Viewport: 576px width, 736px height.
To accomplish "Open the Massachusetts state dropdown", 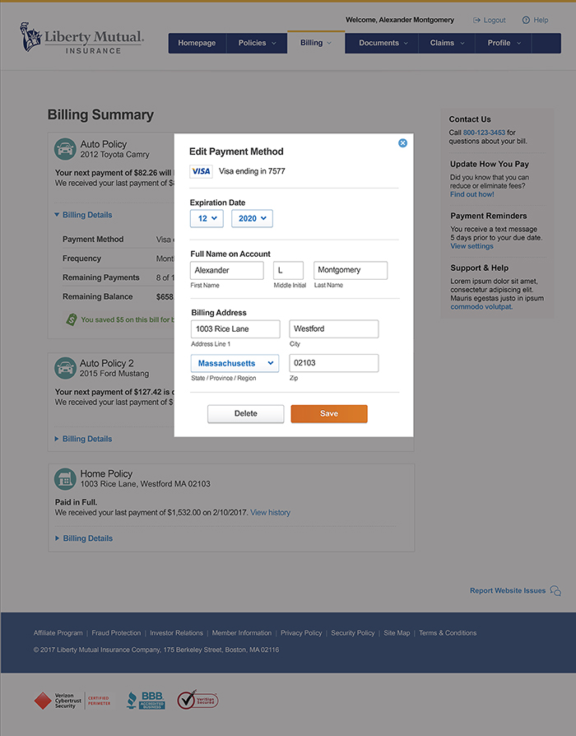I will point(235,363).
